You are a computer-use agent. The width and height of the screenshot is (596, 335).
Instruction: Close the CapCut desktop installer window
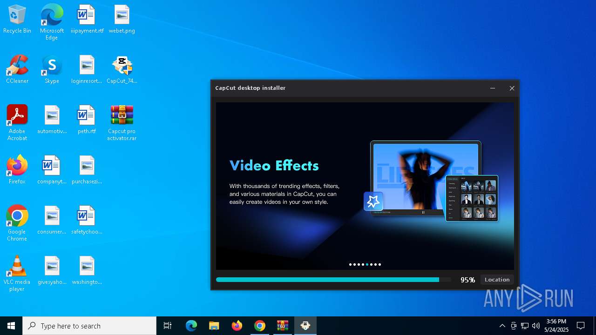[x=512, y=88]
